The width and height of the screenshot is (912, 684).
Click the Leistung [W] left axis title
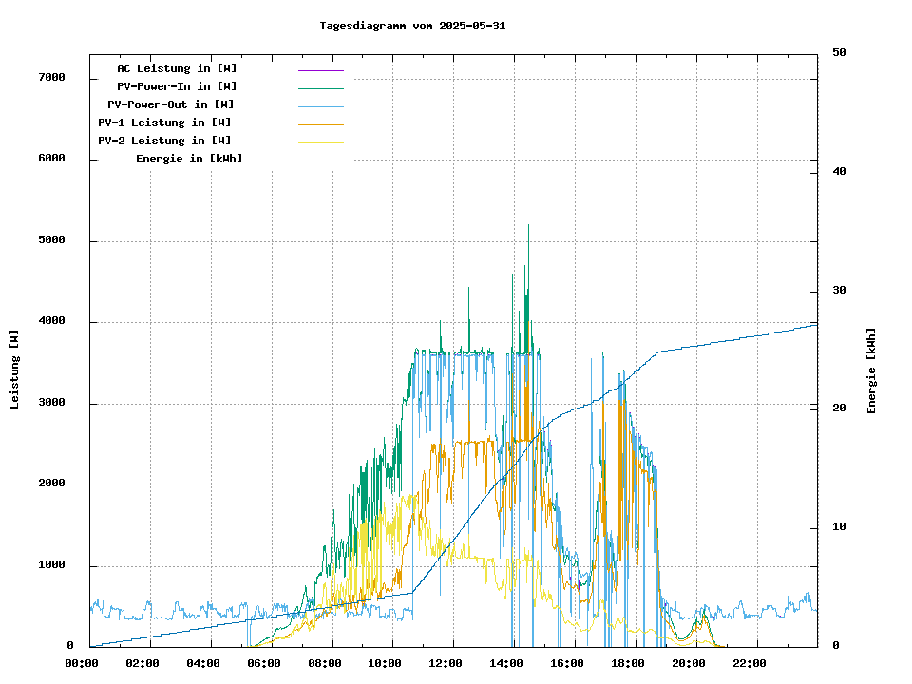tap(14, 370)
